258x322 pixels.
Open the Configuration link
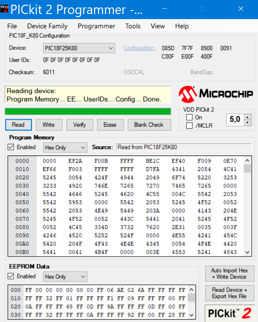coord(139,48)
